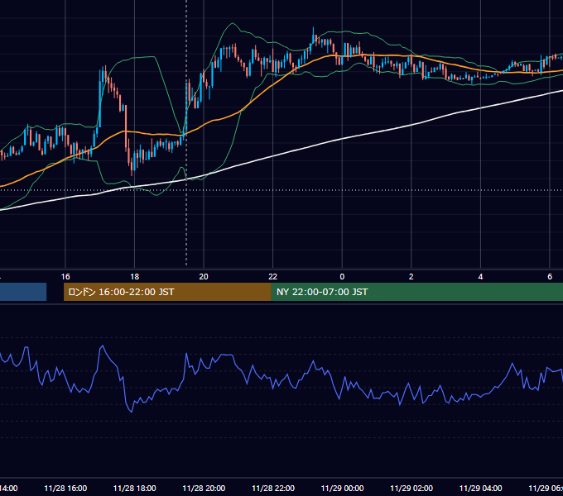Click the 4 hour axis label
Image resolution: width=563 pixels, height=496 pixels.
coord(480,277)
